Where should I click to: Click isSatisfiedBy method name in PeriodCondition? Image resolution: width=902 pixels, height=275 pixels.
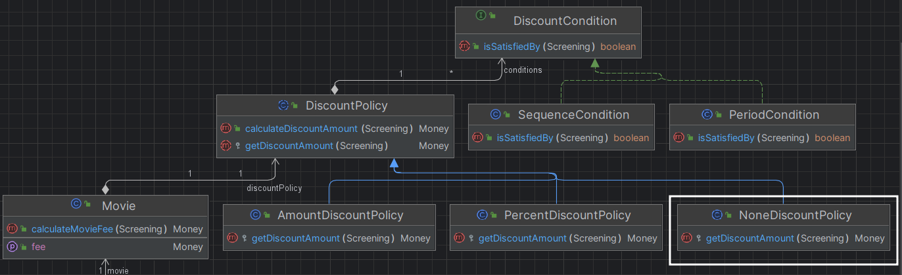728,138
